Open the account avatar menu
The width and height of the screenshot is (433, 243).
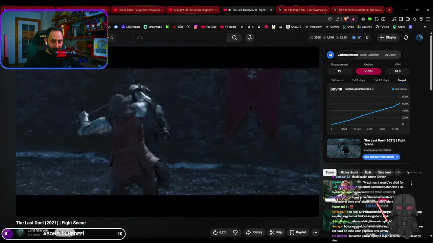(x=419, y=37)
